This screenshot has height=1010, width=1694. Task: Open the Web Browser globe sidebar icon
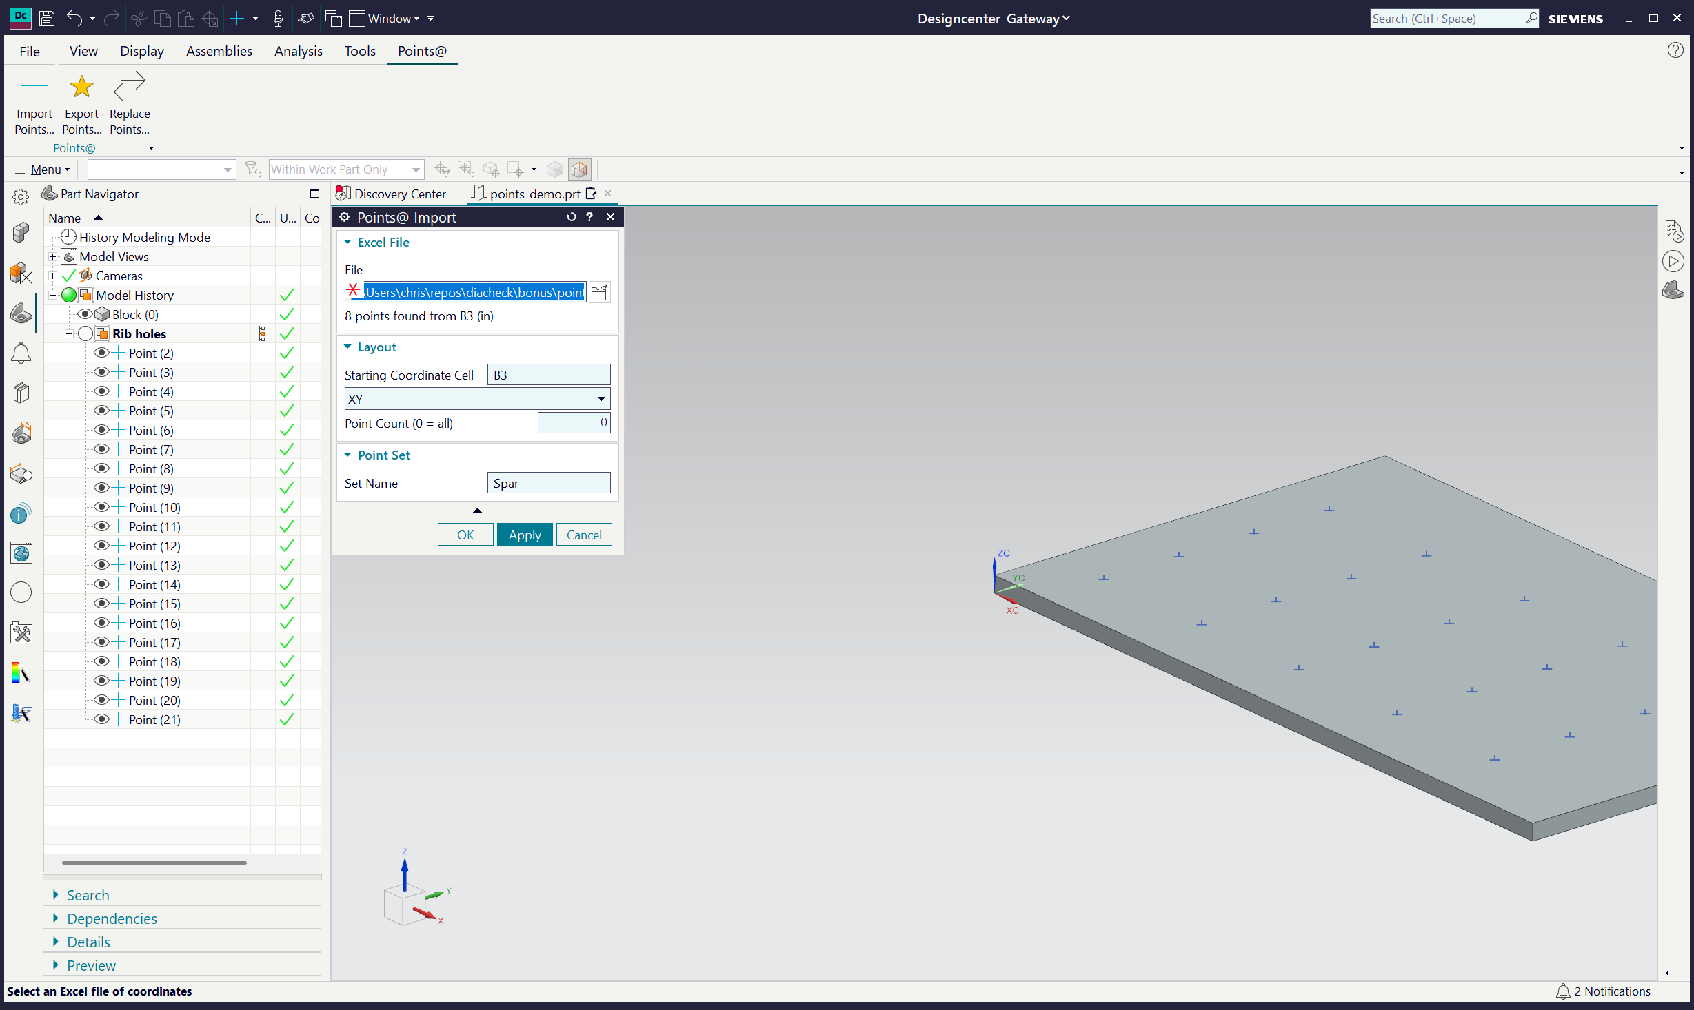pos(21,553)
